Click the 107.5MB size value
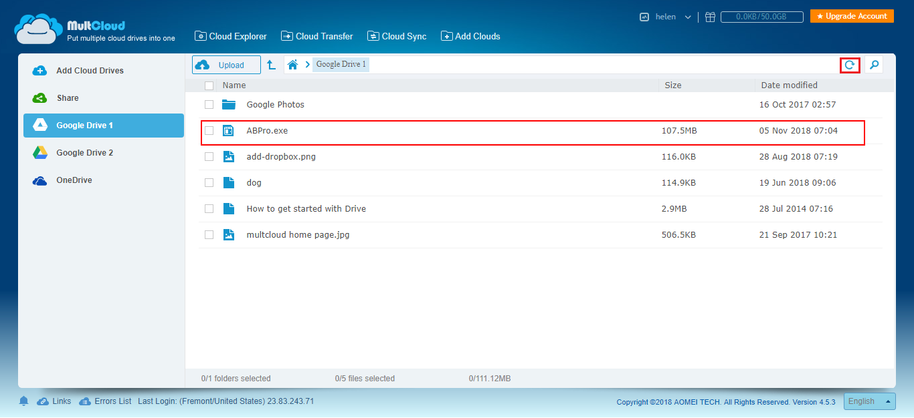The height and width of the screenshot is (418, 914). click(x=679, y=131)
